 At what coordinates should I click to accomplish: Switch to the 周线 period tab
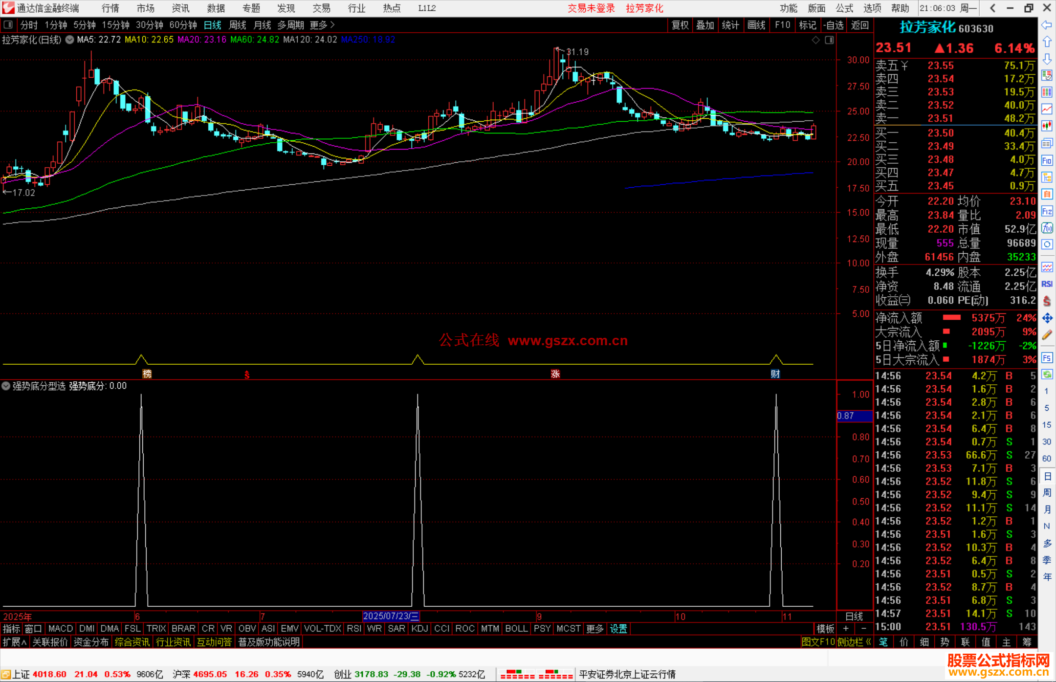pyautogui.click(x=237, y=25)
